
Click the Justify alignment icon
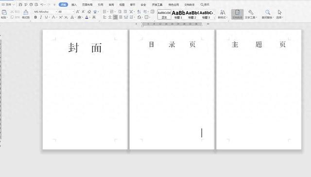pos(121,17)
